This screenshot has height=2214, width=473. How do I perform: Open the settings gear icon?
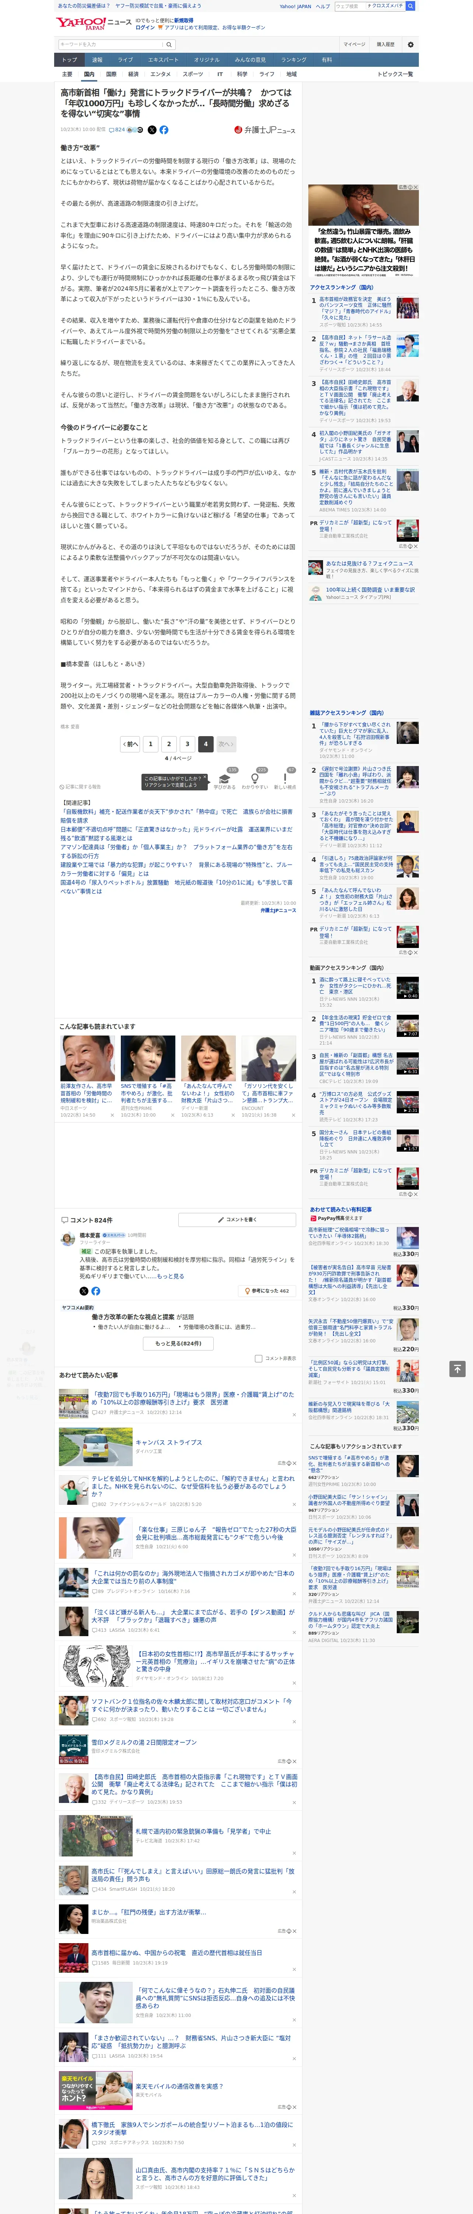[410, 44]
